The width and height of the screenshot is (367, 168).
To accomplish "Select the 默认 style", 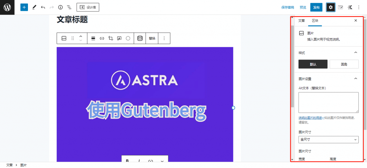I will coord(313,64).
